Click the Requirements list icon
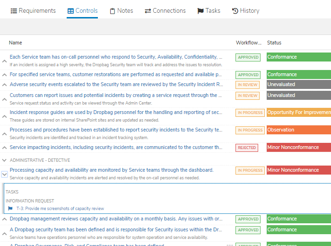This screenshot has height=246, width=331. click(14, 11)
